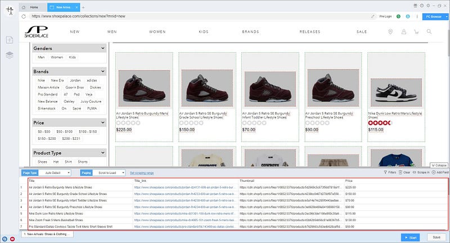Open the BRANDS menu item

pyautogui.click(x=250, y=32)
